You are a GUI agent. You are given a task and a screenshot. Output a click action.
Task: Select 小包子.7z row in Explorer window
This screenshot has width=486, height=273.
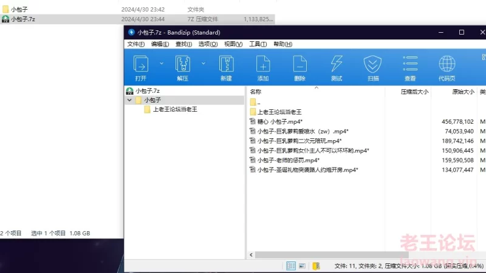pos(137,19)
